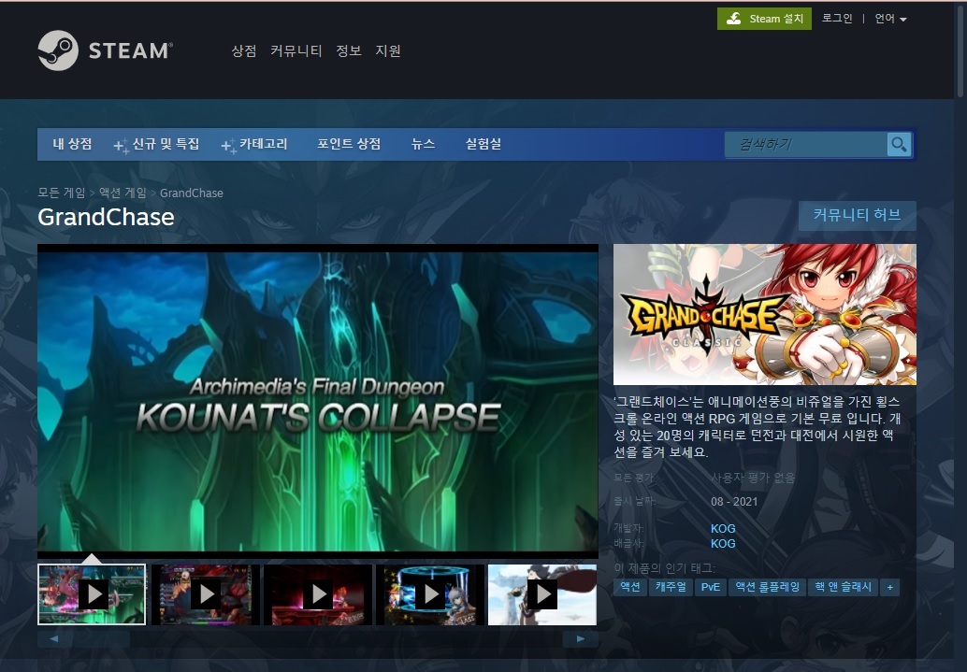Viewport: 967px width, 672px height.
Task: Click the search magnifying glass icon
Action: point(899,145)
